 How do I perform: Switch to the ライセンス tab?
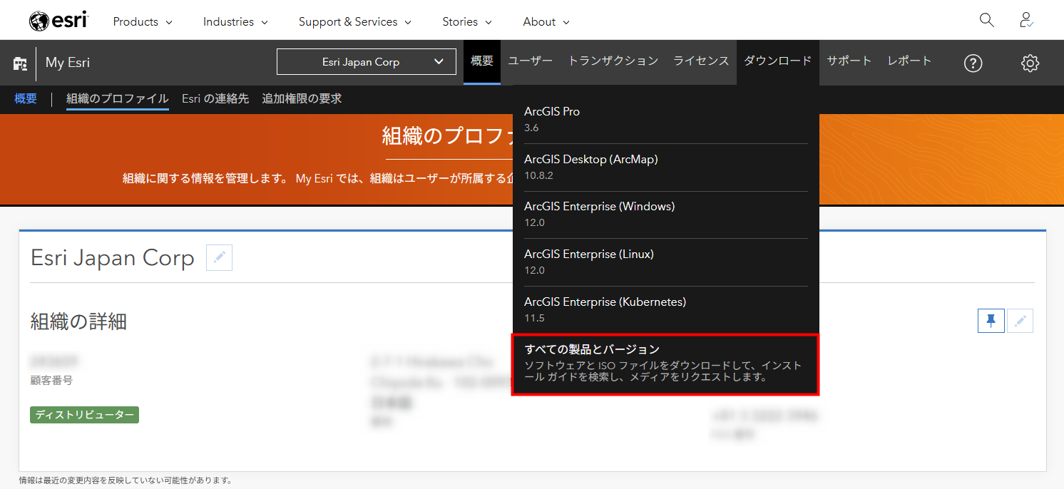(701, 61)
